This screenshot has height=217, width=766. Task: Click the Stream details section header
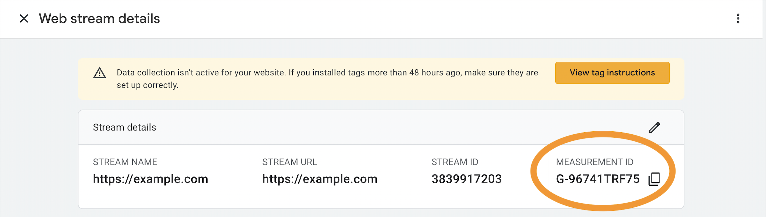pos(124,127)
